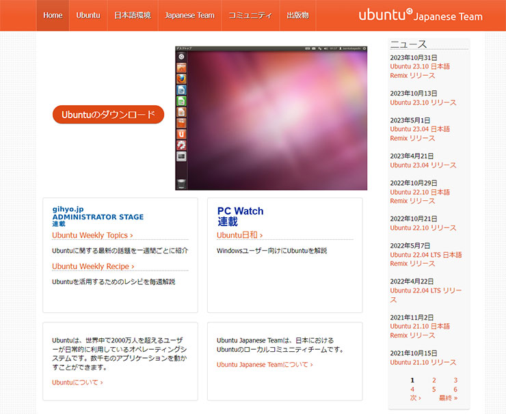Click the date 2022年5月7日
The width and height of the screenshot is (506, 414).
pyautogui.click(x=410, y=246)
